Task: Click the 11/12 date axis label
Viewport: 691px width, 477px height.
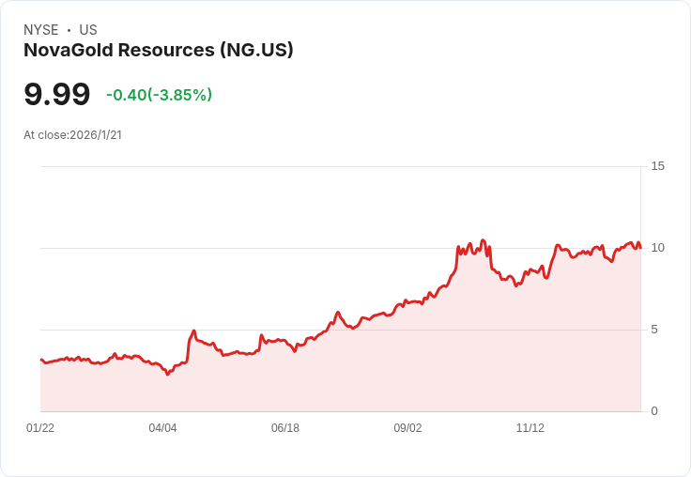Action: tap(530, 428)
